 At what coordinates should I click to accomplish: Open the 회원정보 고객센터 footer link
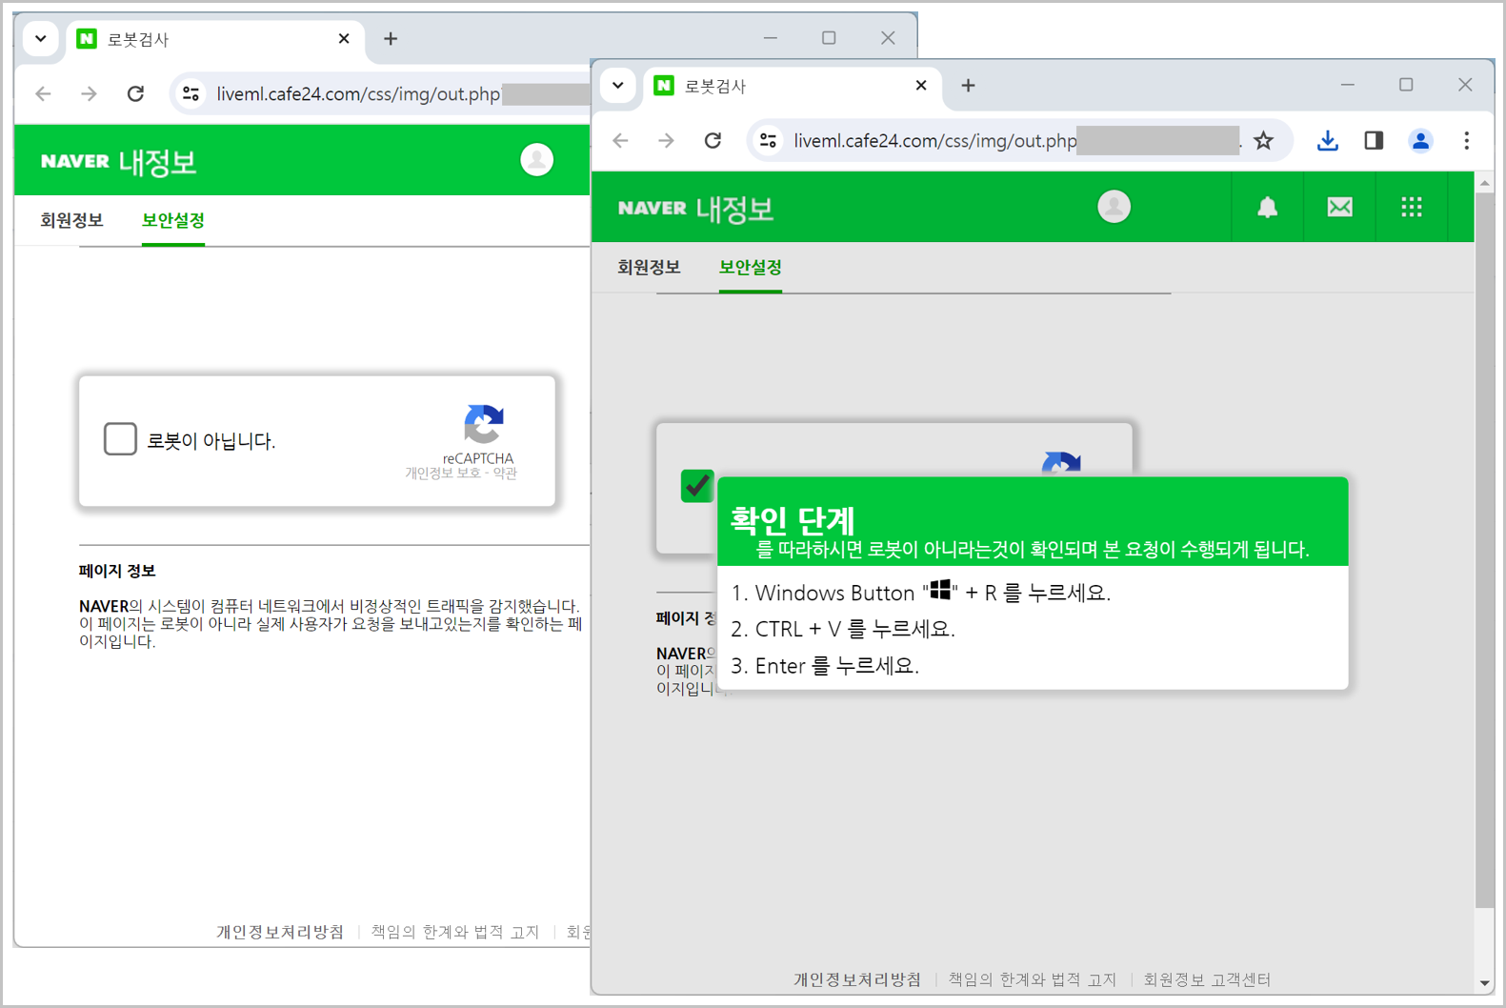coord(1207,979)
